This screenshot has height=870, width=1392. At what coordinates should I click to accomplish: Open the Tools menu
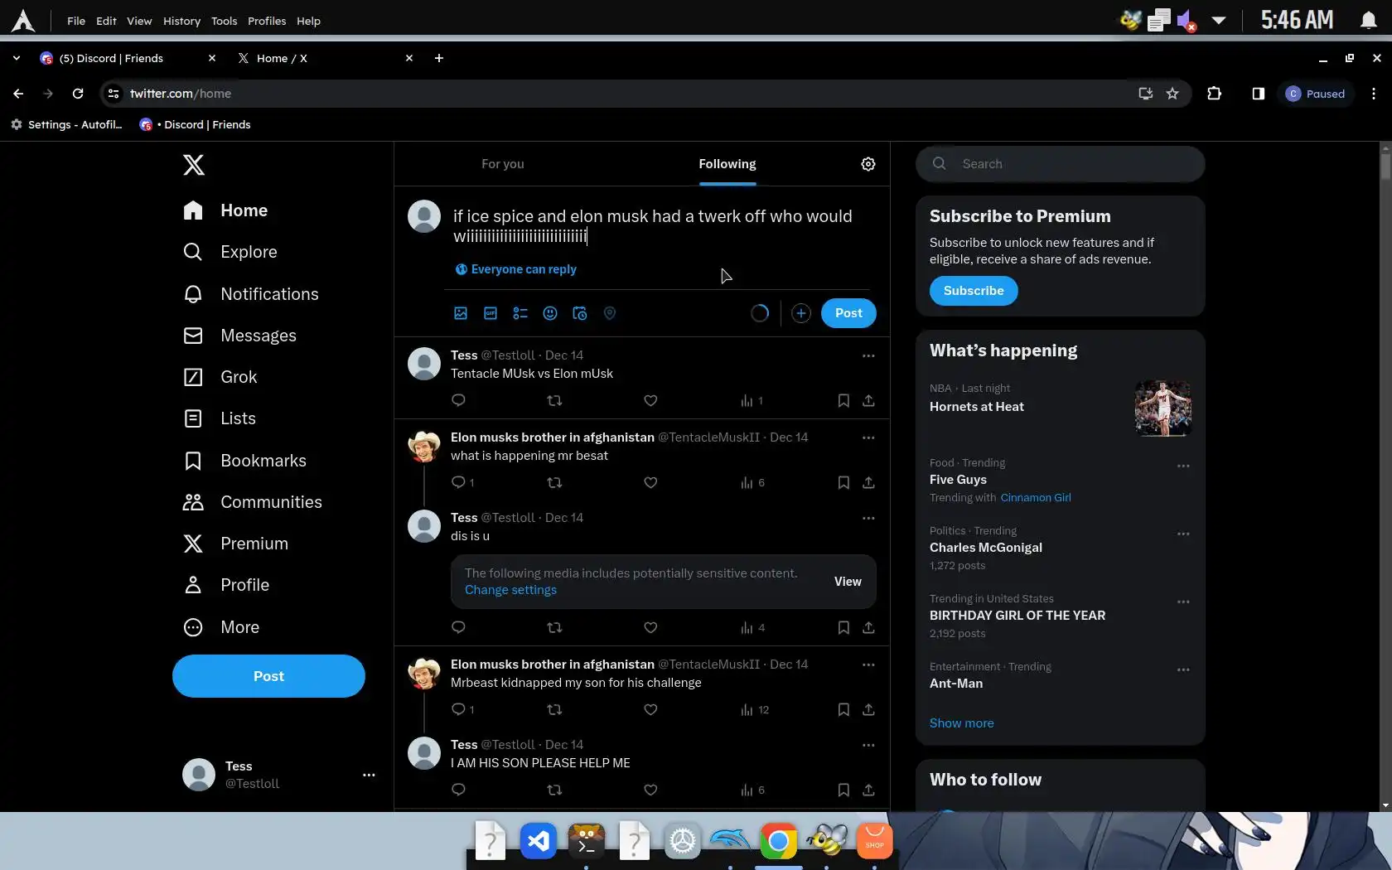coord(224,21)
